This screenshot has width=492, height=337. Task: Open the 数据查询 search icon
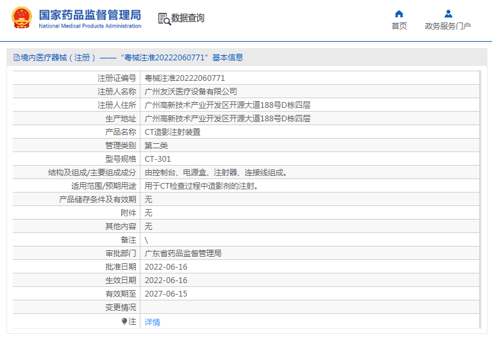tap(164, 19)
